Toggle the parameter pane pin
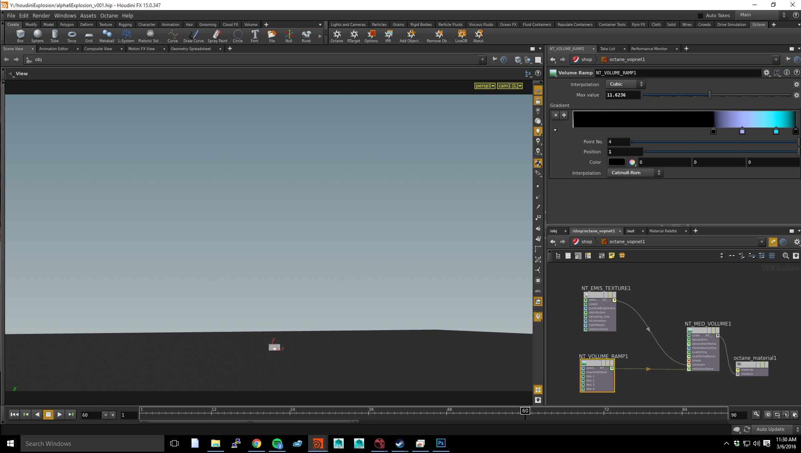This screenshot has height=453, width=801. [x=788, y=59]
